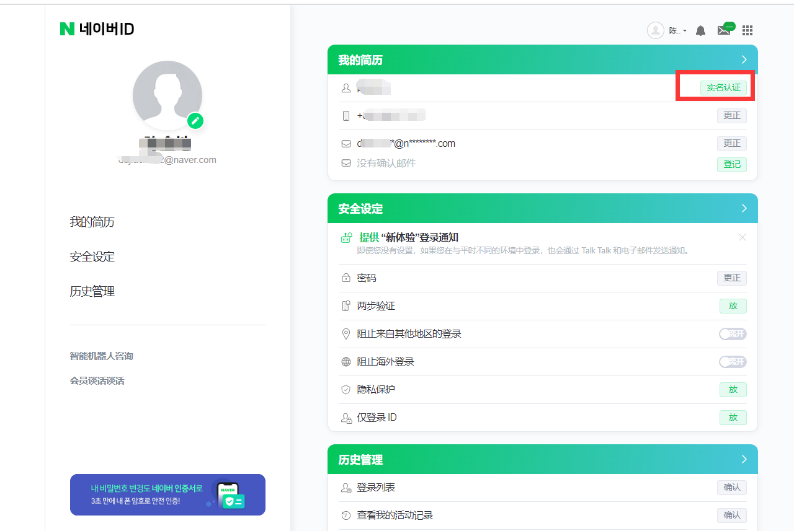The width and height of the screenshot is (794, 531).
Task: Expand 我的简历 section header arrow
Action: tap(744, 59)
